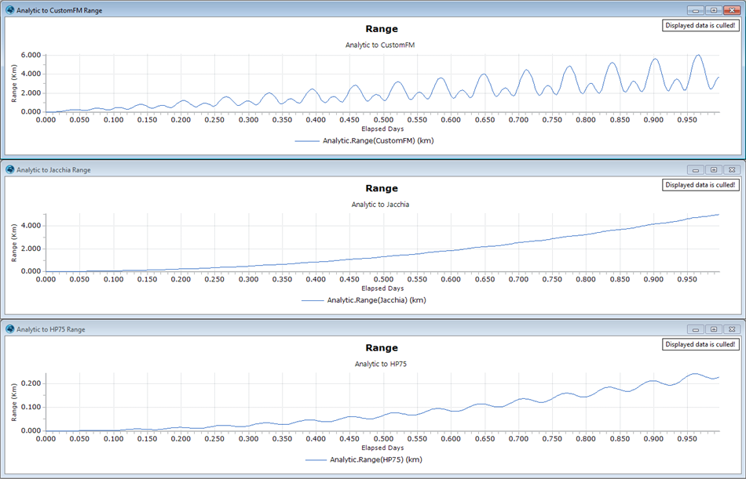Select the Analytic to HP75 Range title bar

(373, 328)
